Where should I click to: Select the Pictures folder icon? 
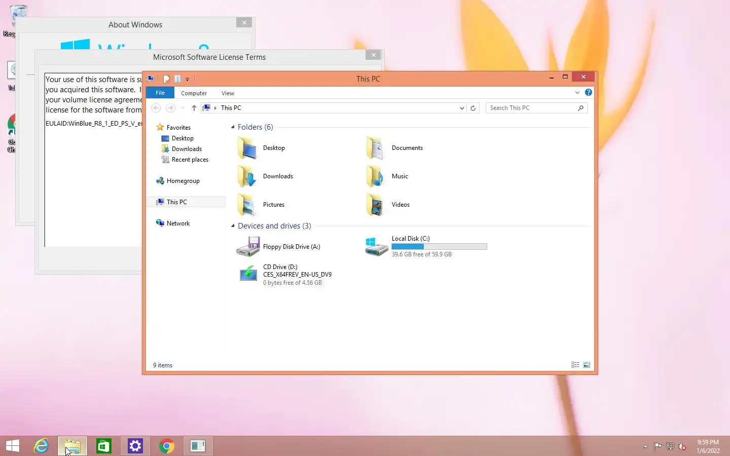tap(247, 205)
